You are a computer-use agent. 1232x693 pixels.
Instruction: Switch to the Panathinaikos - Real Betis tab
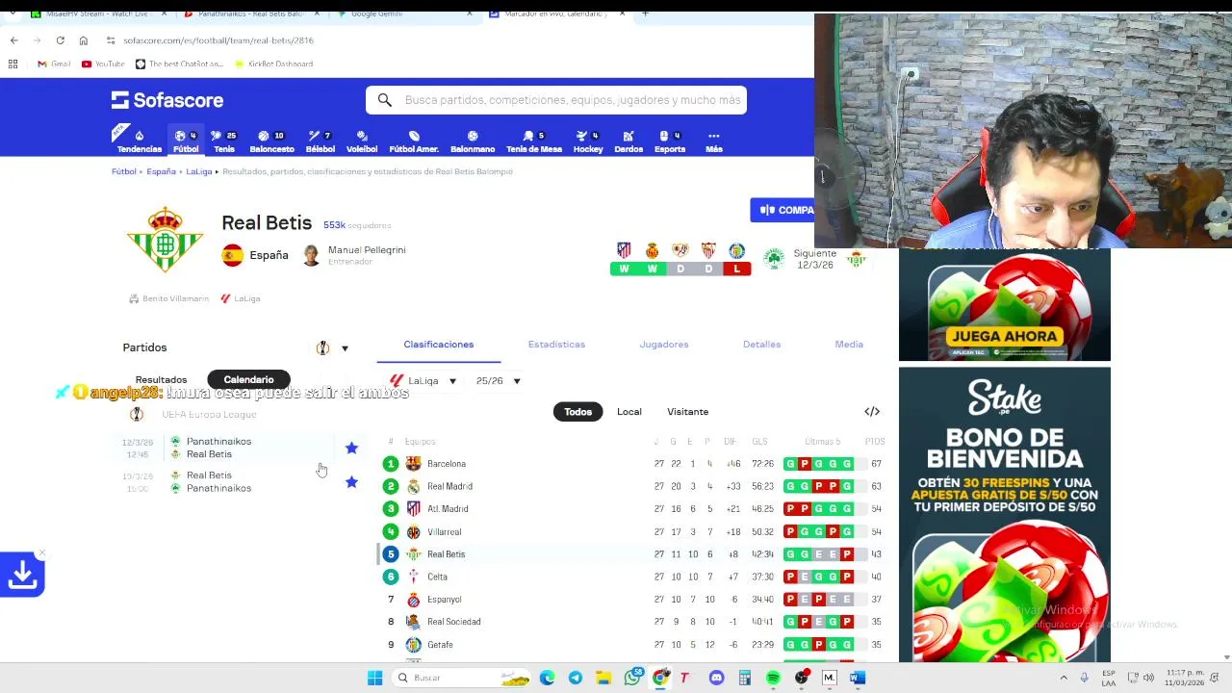tap(250, 13)
